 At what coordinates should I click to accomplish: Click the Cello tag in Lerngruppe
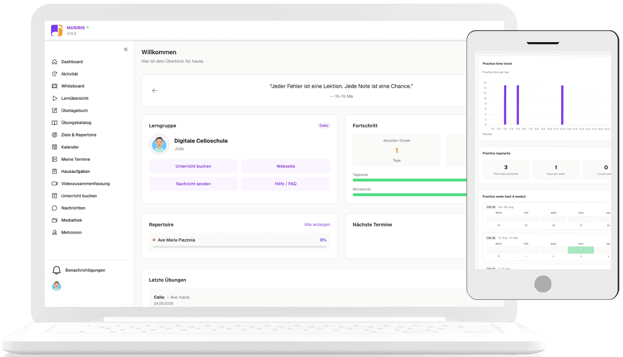click(x=324, y=125)
